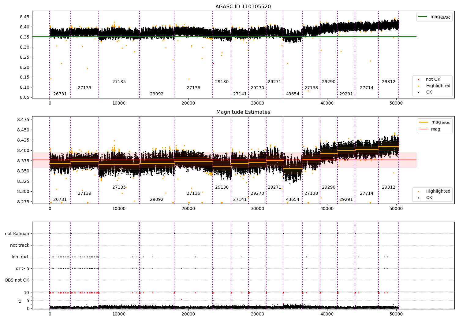Click OBSID label 29271 in top plot
Viewport: 459px width, 321px height.
(x=274, y=82)
